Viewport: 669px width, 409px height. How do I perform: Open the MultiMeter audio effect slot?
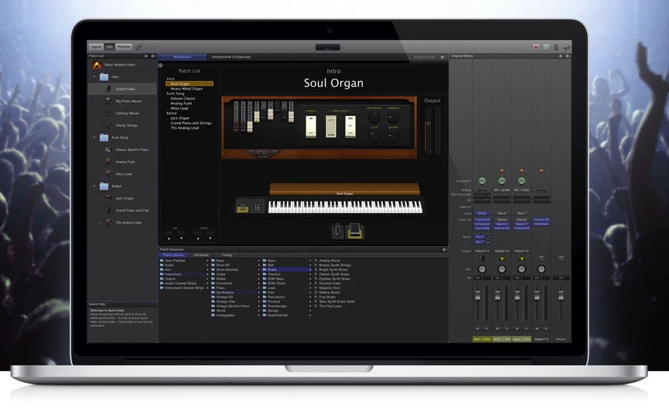coord(542,224)
